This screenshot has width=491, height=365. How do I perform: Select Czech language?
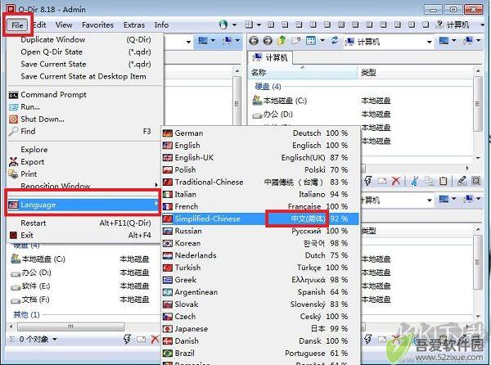point(260,316)
